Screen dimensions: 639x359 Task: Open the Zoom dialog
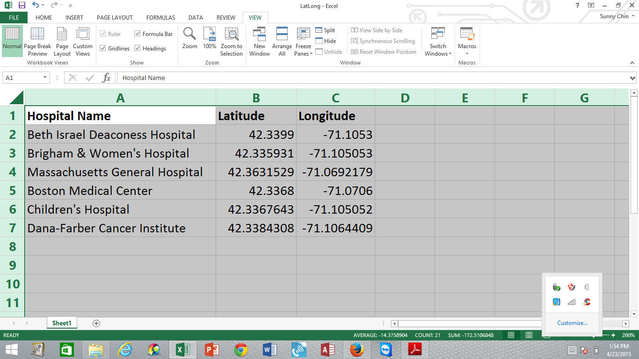pyautogui.click(x=190, y=38)
